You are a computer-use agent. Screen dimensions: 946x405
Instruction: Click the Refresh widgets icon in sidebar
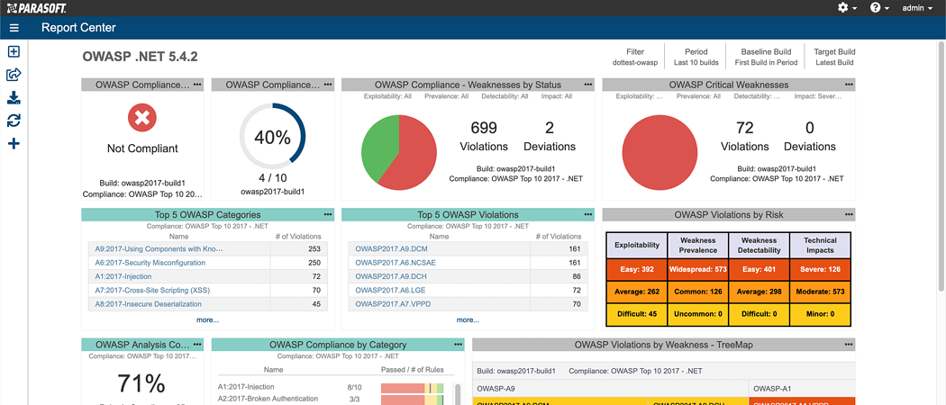tap(14, 121)
